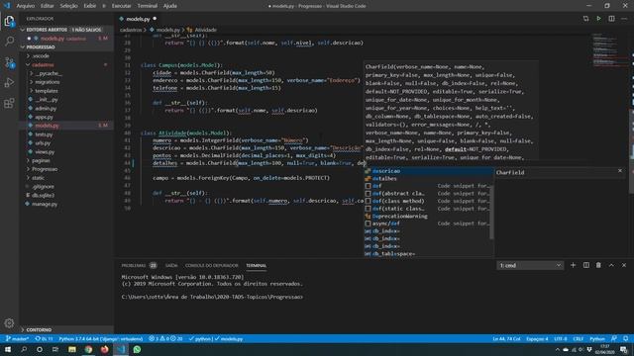The image size is (634, 356).
Task: Click the CRLF line ending selector
Action: click(x=579, y=338)
